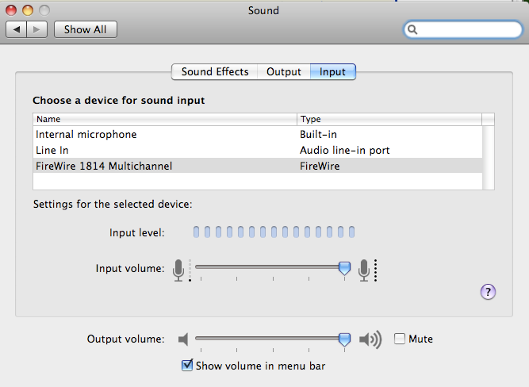
Task: Click the Output volume slider thumb
Action: pyautogui.click(x=344, y=339)
